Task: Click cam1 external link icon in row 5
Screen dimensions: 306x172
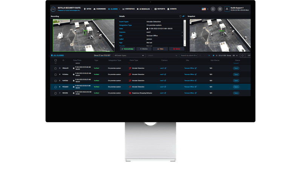Action: [x=165, y=81]
